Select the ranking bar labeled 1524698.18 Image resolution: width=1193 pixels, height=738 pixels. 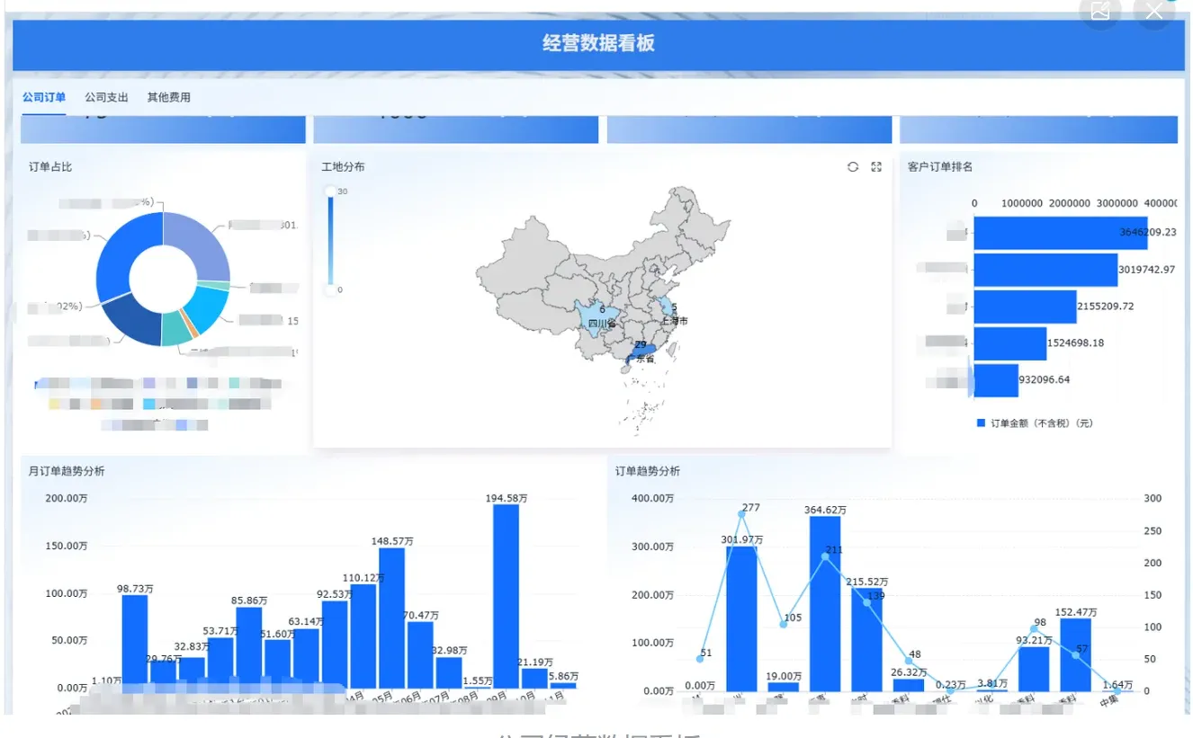tap(1010, 343)
